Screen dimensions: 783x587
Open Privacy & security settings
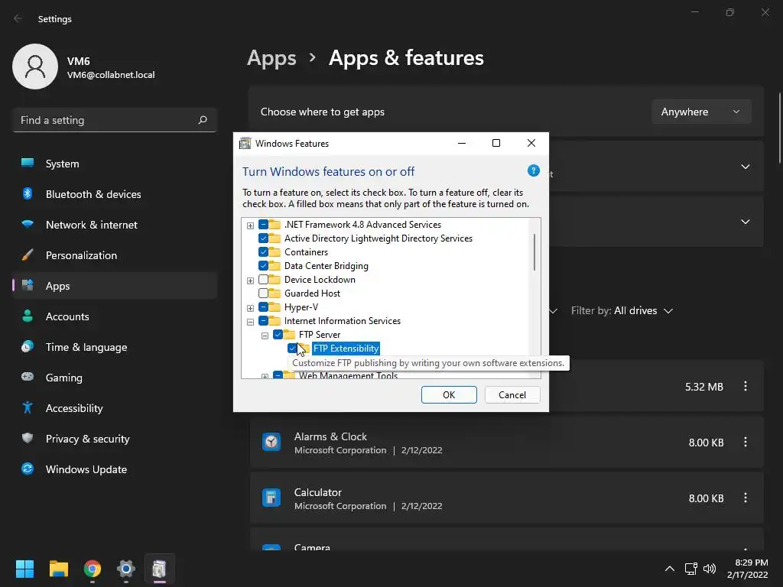coord(115,439)
